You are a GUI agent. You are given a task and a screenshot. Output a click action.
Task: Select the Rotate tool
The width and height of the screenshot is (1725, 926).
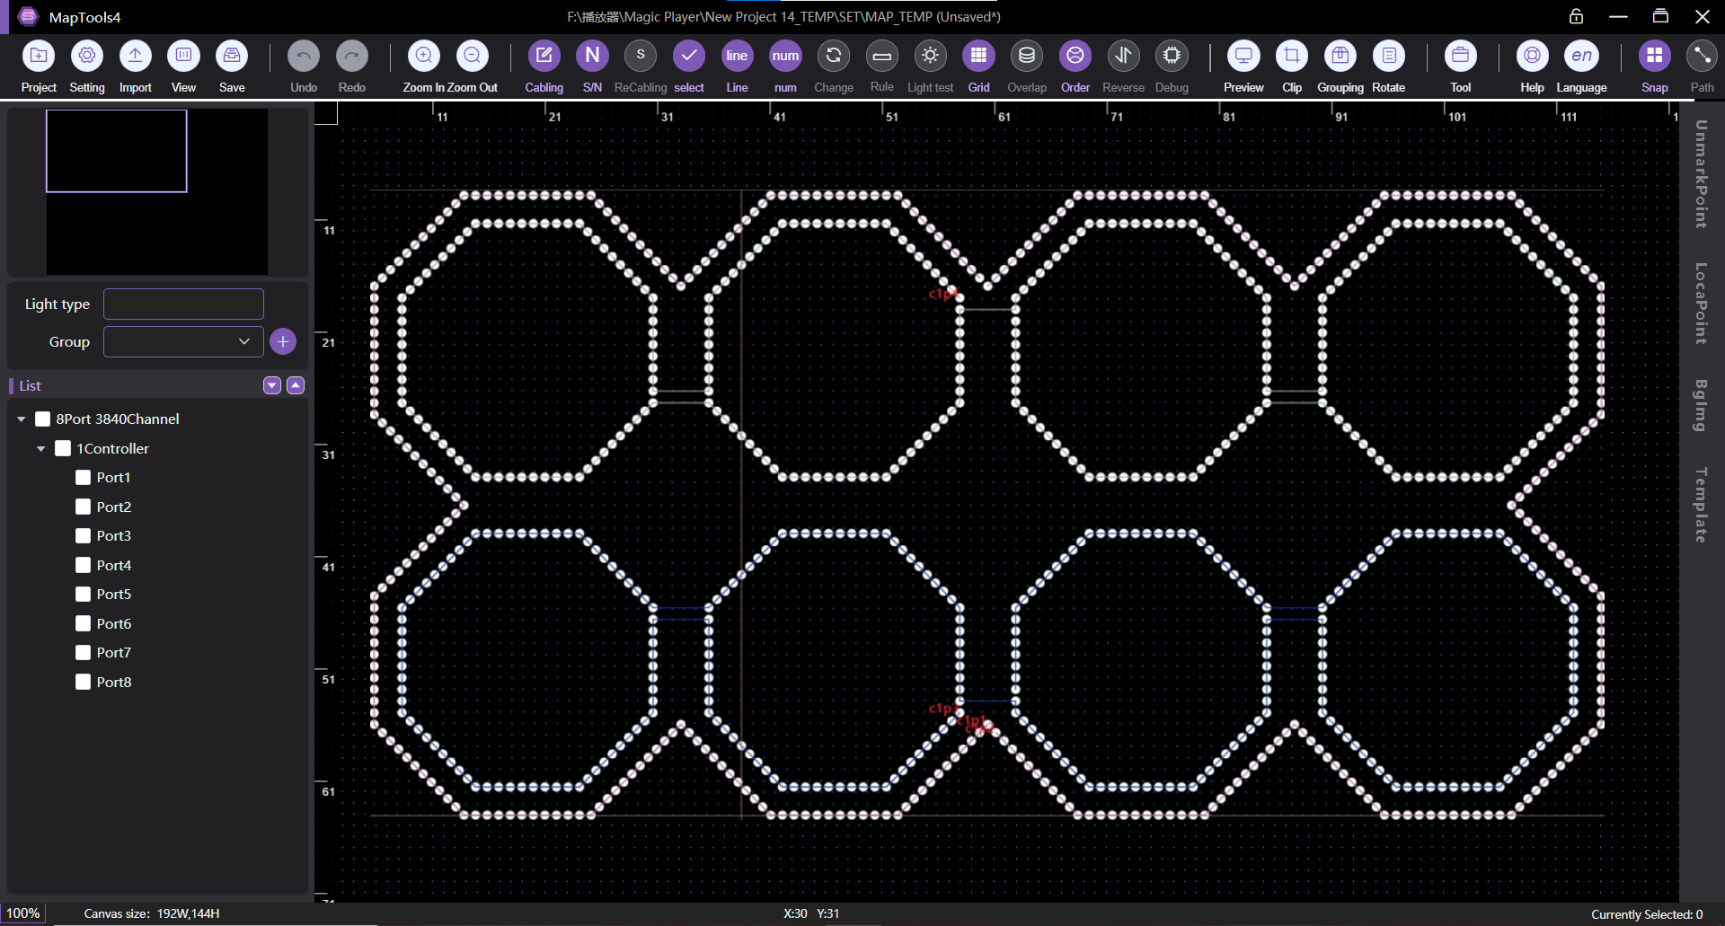pos(1388,56)
